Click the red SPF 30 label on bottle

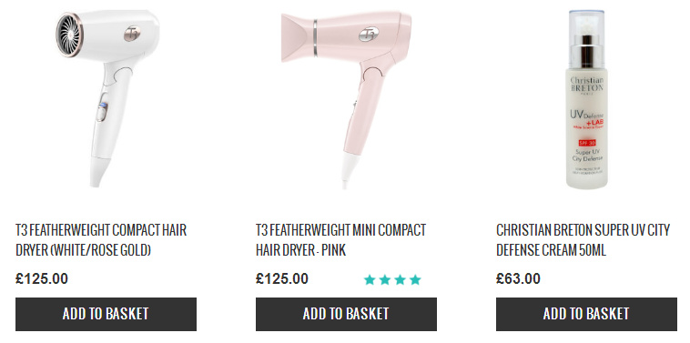coord(586,144)
